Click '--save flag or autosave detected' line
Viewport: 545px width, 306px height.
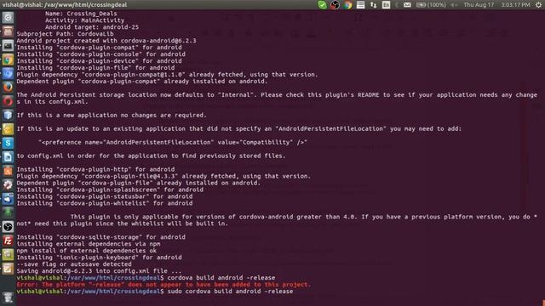tap(74, 264)
